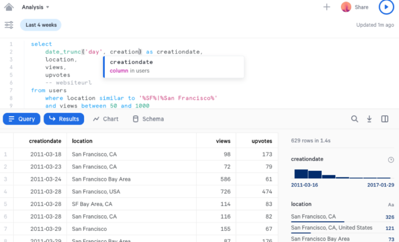Viewport: 399px width, 242px height.
Task: Click the 2017-01-29 range end date
Action: [x=381, y=185]
